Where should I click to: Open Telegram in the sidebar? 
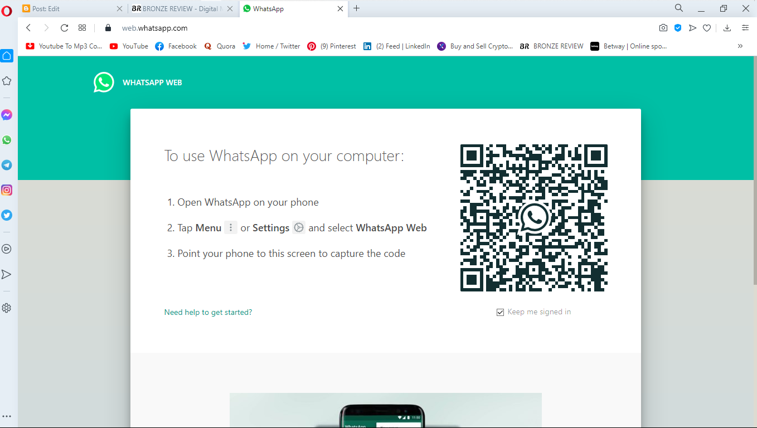tap(7, 165)
